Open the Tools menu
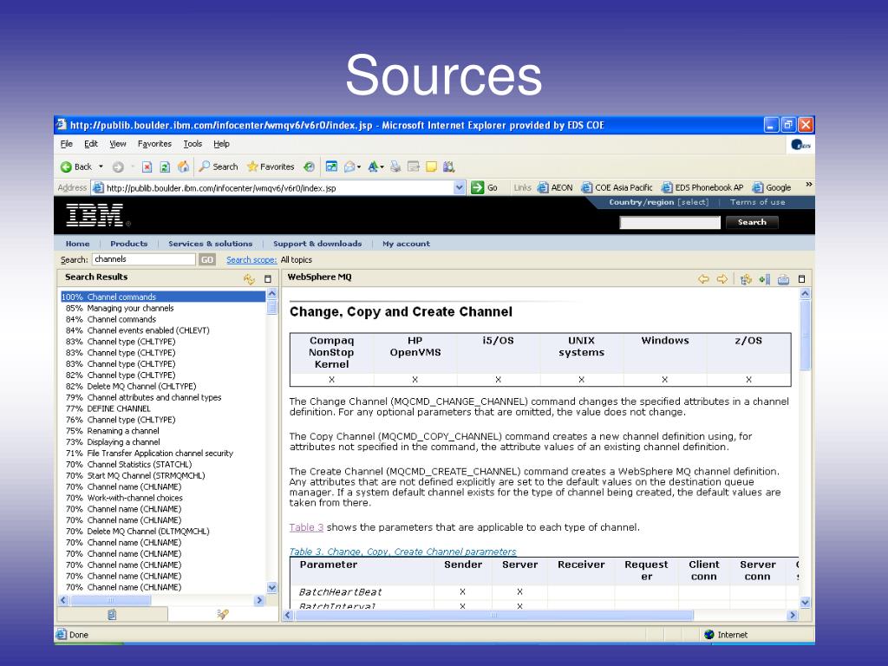This screenshot has width=888, height=666. click(193, 144)
